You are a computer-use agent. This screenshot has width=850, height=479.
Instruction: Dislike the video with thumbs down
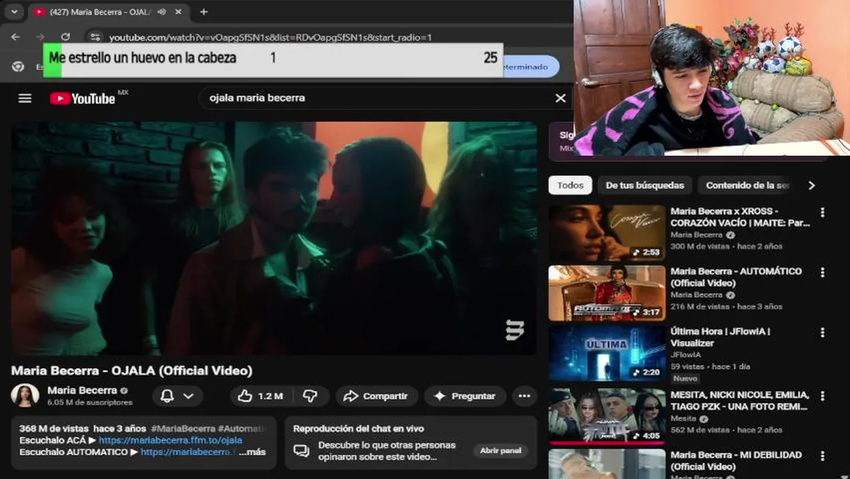point(310,396)
